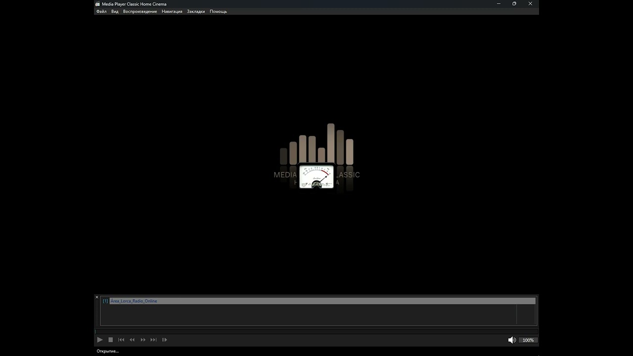Image resolution: width=633 pixels, height=356 pixels.
Task: Start playback with the Play button
Action: click(x=100, y=340)
